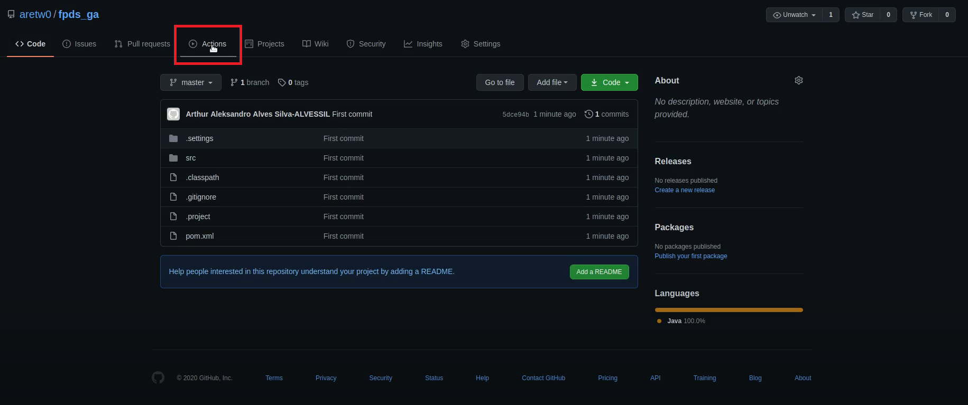Switch to the Code tab
Screen dimensions: 968x405
(x=30, y=44)
